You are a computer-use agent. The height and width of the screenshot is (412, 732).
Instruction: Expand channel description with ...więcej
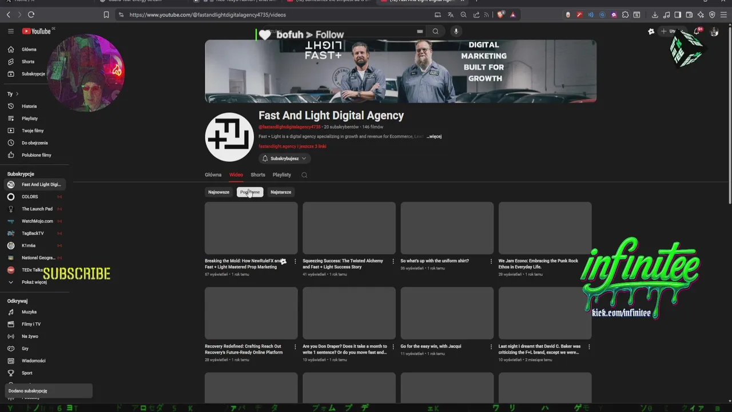point(434,137)
